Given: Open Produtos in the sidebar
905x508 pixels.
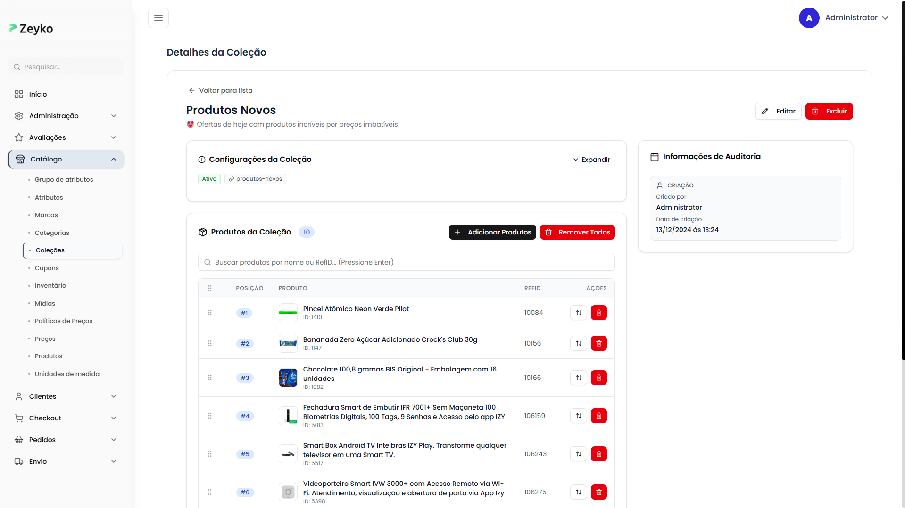Looking at the screenshot, I should click(x=49, y=356).
